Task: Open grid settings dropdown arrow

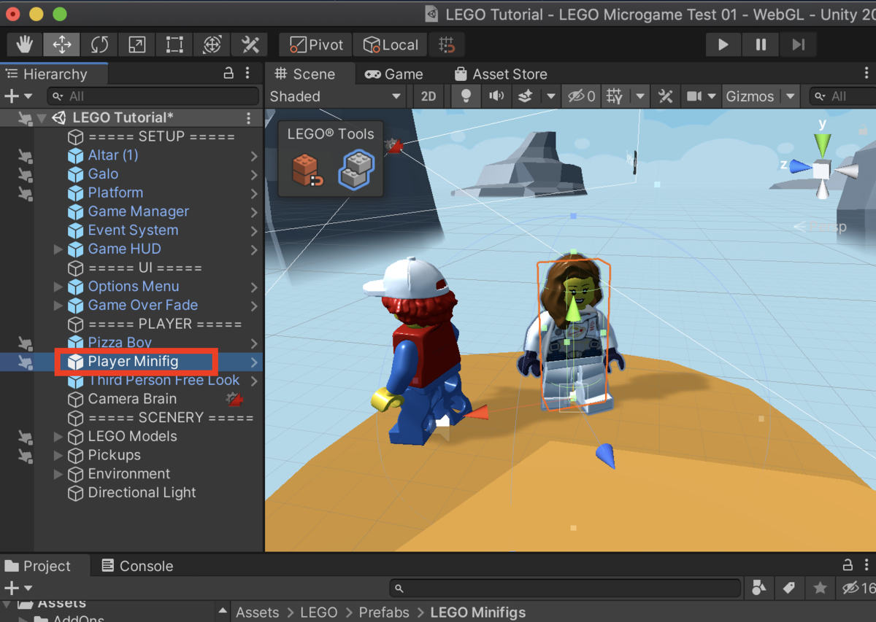Action: click(640, 96)
